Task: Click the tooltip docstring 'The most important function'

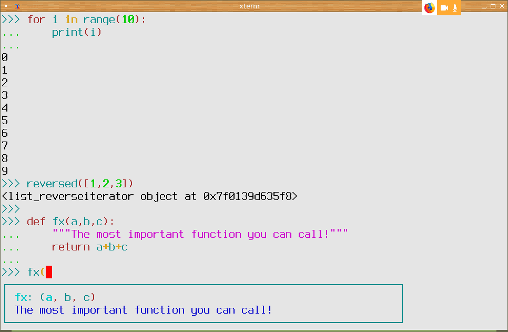Action: click(x=143, y=310)
